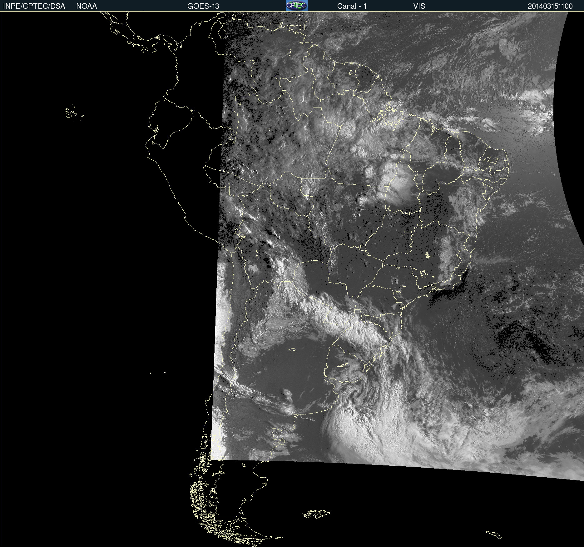Click the 'Canal - 1' label
This screenshot has height=547, width=584.
(x=352, y=6)
